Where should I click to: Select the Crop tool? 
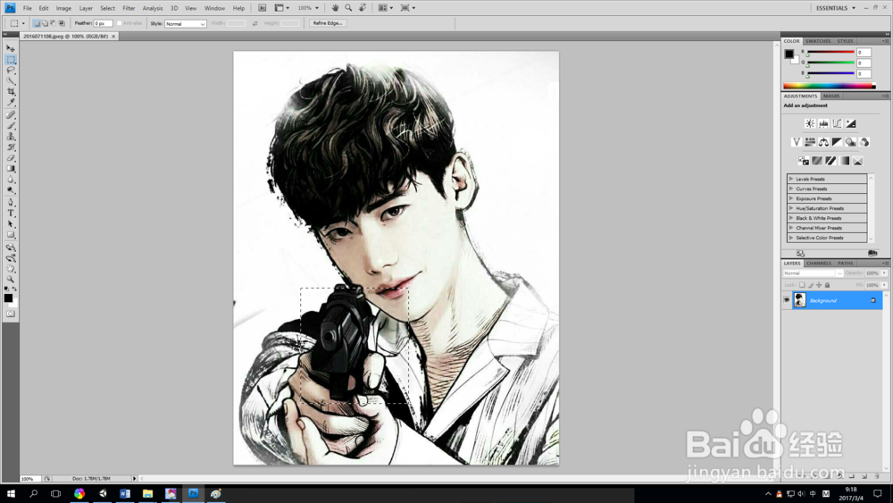pyautogui.click(x=10, y=92)
